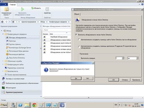Select Обнаружение систем Active Directory row
144x108 pixels.
click(x=57, y=52)
